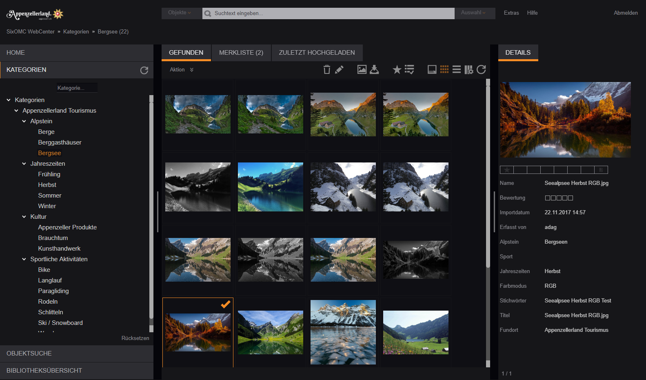
Task: Switch to the list view icon
Action: coord(457,70)
